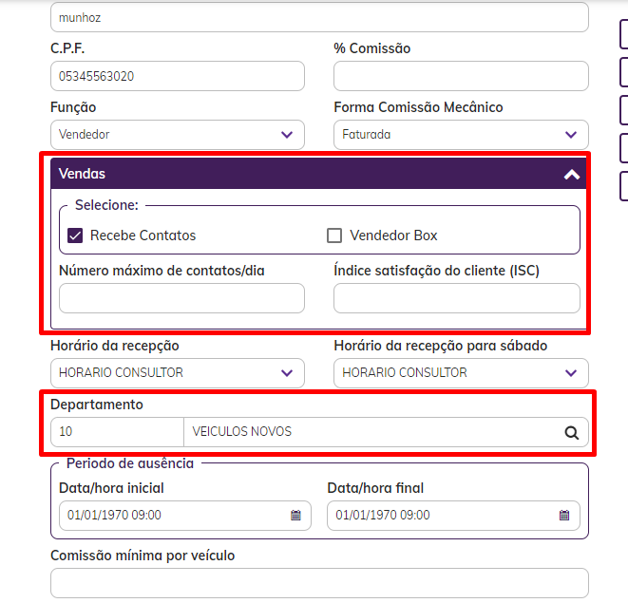This screenshot has height=603, width=628.
Task: Click Índice satisfação do cliente field
Action: tap(456, 298)
